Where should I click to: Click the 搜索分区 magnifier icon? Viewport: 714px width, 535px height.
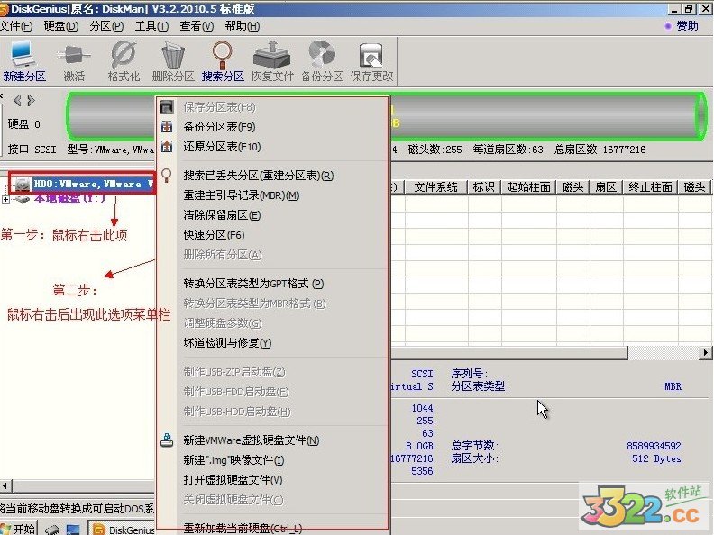[223, 55]
